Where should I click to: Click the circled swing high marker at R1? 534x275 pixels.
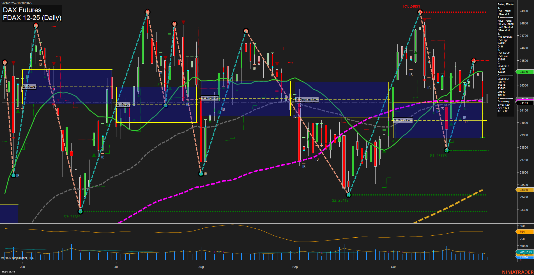(x=420, y=12)
